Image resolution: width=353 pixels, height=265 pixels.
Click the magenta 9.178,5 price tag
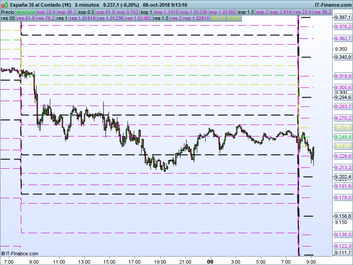(343, 197)
